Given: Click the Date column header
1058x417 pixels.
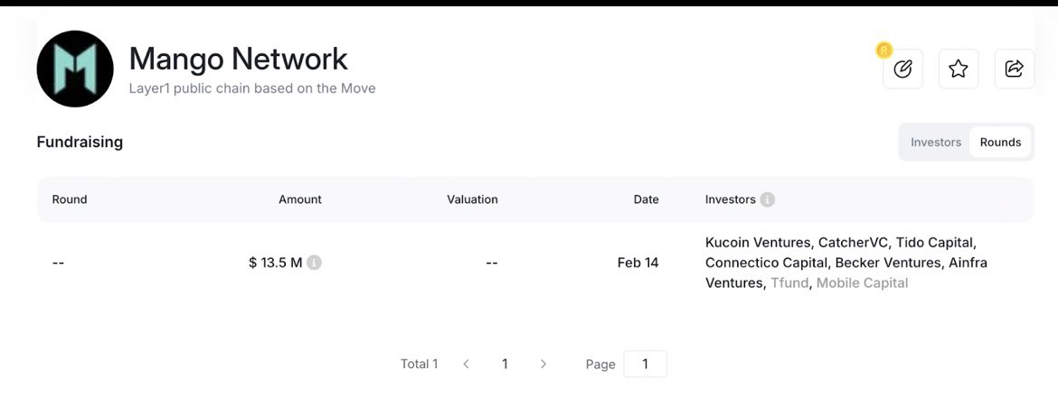Looking at the screenshot, I should click(x=646, y=199).
